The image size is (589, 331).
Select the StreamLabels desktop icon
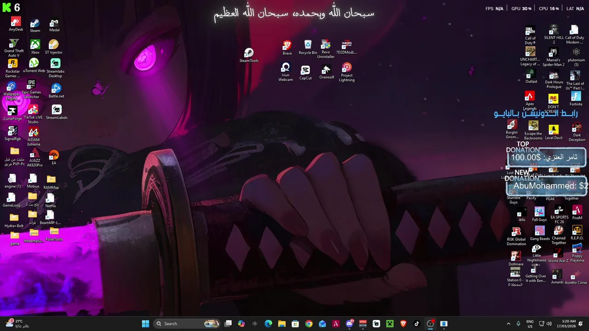(x=57, y=112)
